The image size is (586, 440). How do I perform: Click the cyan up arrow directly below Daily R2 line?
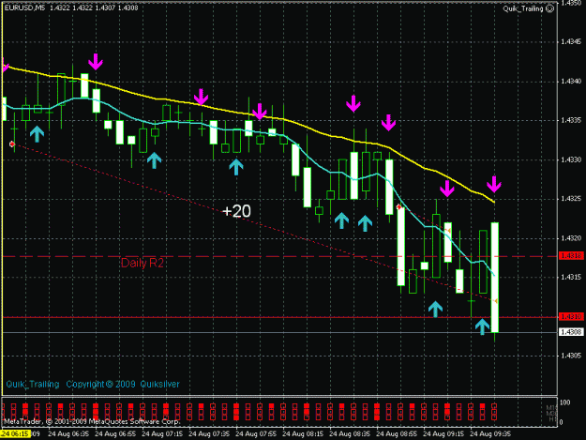tap(435, 310)
